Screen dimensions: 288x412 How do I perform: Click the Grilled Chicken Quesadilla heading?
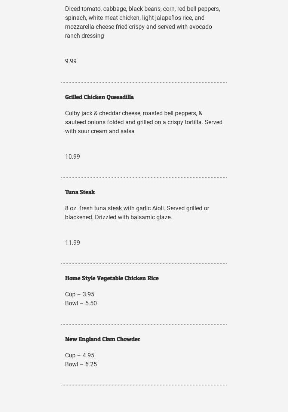pos(99,97)
